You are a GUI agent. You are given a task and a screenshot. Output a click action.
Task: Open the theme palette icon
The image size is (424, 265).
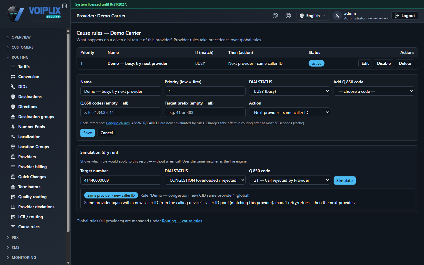tap(275, 16)
